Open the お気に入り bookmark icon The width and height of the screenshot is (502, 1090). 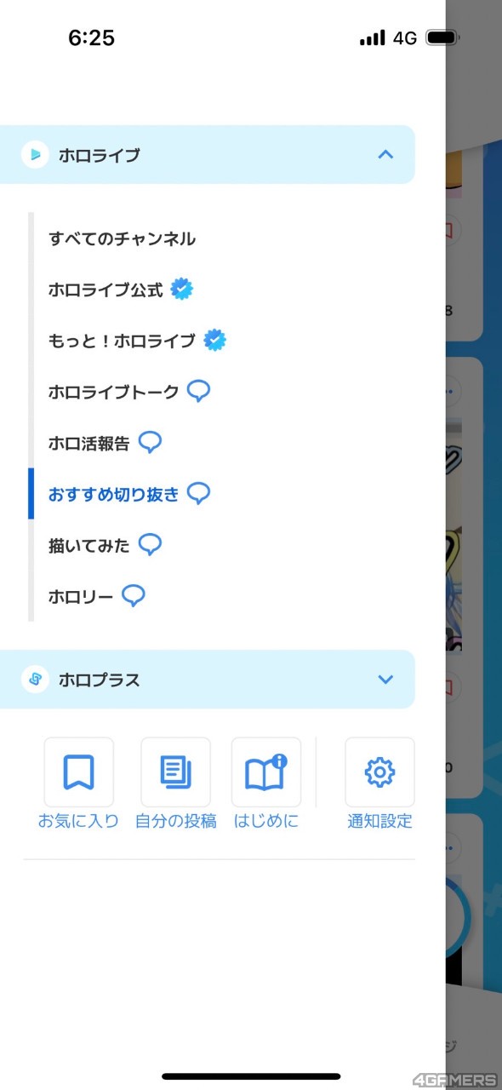[78, 772]
